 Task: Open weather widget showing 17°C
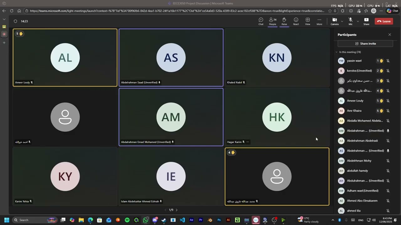tap(308, 220)
